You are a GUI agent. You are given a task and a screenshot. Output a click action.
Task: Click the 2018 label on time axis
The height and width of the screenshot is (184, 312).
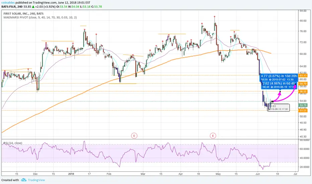[x=71, y=174]
